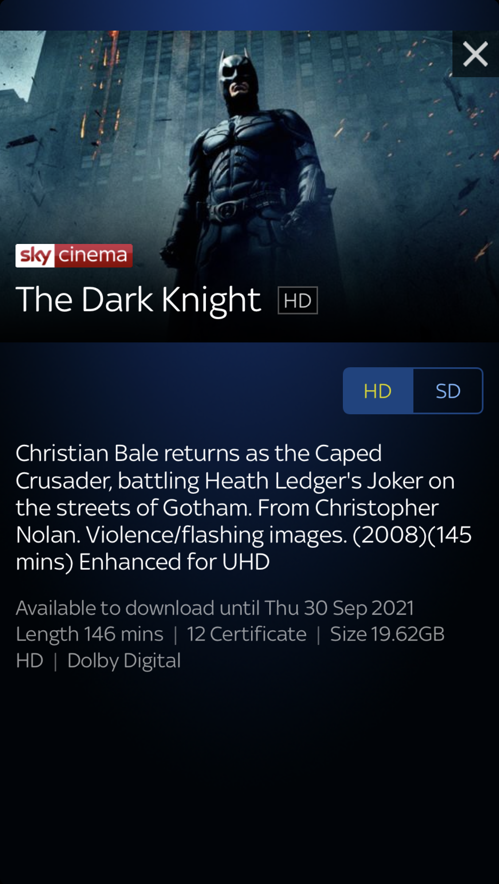Select HD download quality
Image resolution: width=499 pixels, height=884 pixels.
coord(378,391)
